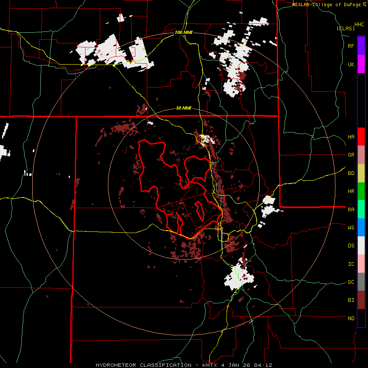The height and width of the screenshot is (368, 368).
Task: Click the RF purple legend swatch
Action: coord(361,46)
